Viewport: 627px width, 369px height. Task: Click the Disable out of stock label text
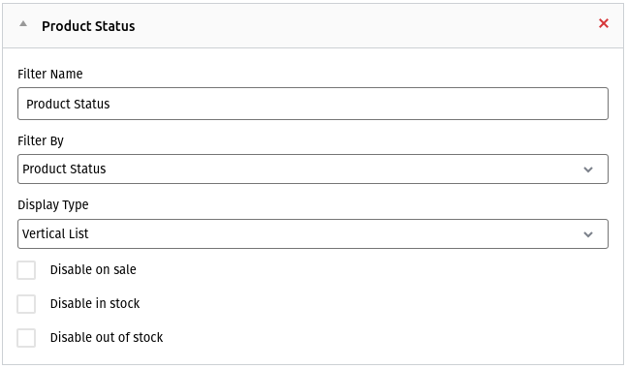(107, 337)
